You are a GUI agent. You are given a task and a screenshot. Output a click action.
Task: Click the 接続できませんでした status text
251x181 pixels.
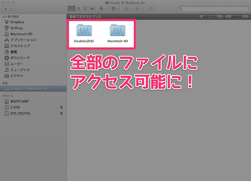coord(85,16)
